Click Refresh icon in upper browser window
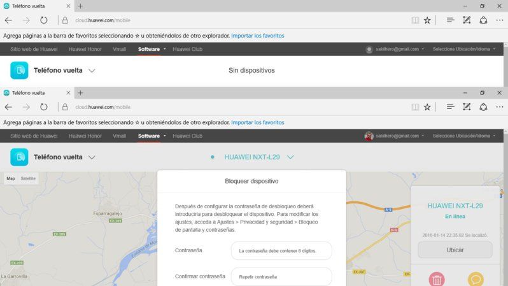The width and height of the screenshot is (508, 286). pyautogui.click(x=44, y=20)
